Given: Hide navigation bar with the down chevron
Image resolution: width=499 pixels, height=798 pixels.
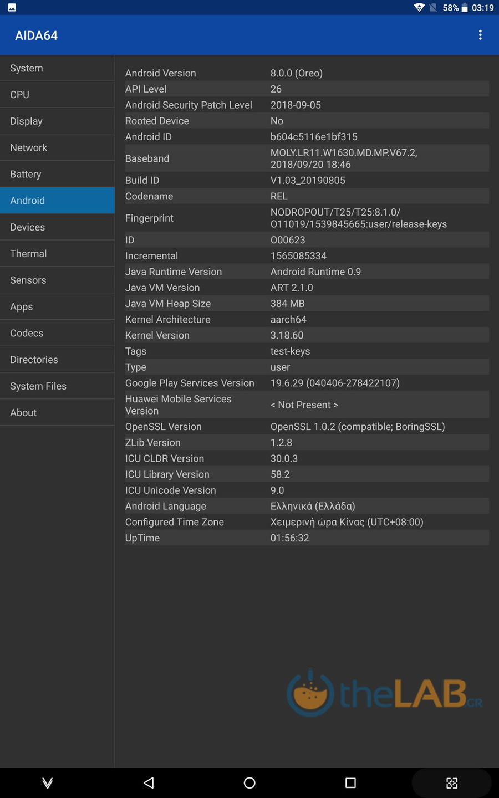Looking at the screenshot, I should [48, 782].
